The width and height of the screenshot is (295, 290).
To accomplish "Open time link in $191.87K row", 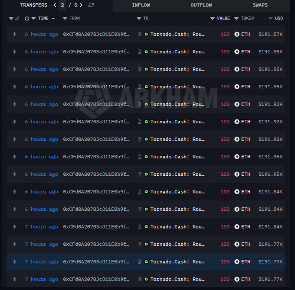I will pyautogui.click(x=41, y=34).
